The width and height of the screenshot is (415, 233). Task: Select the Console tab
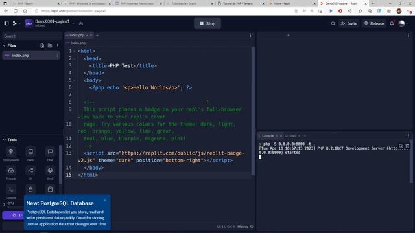coord(268,136)
